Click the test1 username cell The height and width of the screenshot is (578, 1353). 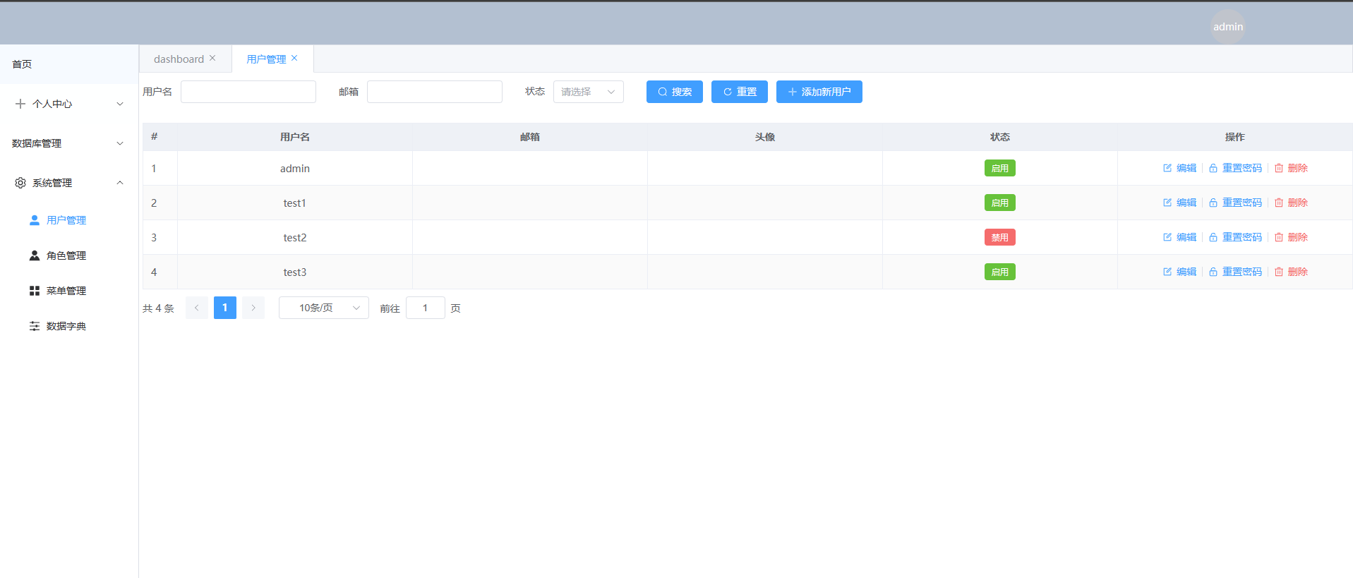pos(295,203)
